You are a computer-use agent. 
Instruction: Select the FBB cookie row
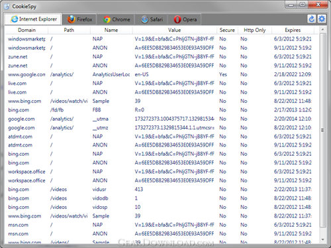tap(161, 110)
